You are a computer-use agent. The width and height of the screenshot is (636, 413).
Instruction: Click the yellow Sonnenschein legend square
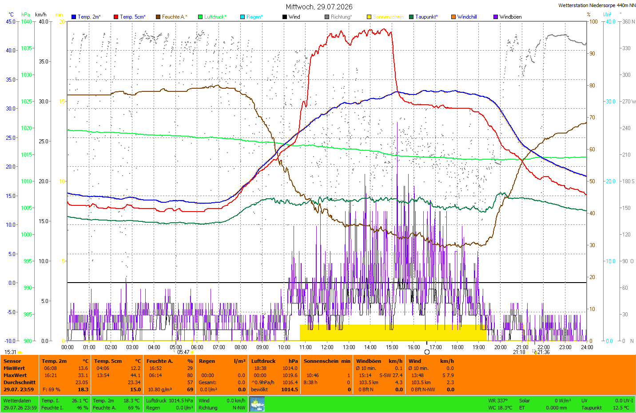369,17
